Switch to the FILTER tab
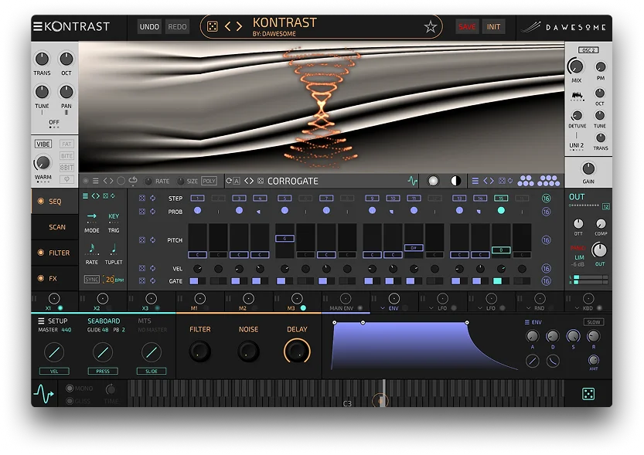This screenshot has width=644, height=455. (55, 253)
